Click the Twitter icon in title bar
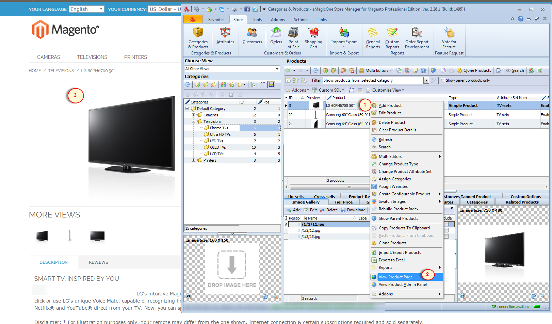 click(255, 9)
